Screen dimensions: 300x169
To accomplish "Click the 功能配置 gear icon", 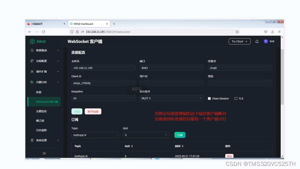I will [x=32, y=61].
